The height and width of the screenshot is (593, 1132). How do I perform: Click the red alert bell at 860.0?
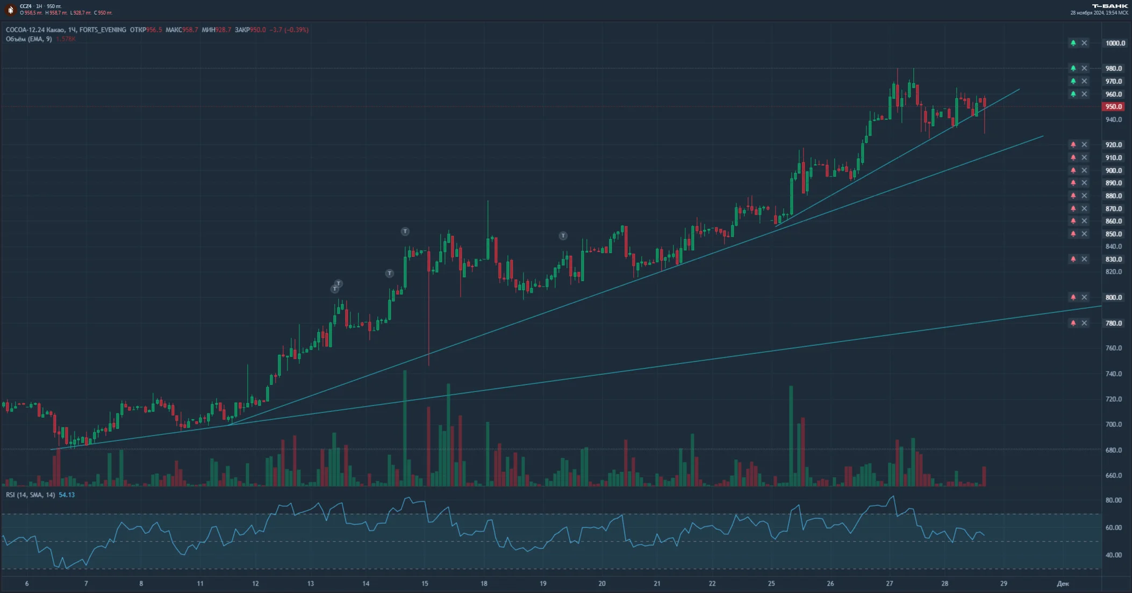pos(1073,221)
